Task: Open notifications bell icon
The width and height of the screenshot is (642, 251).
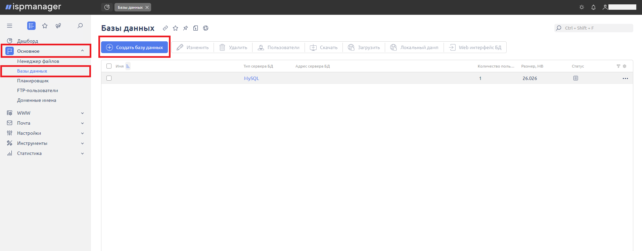Action: [593, 7]
